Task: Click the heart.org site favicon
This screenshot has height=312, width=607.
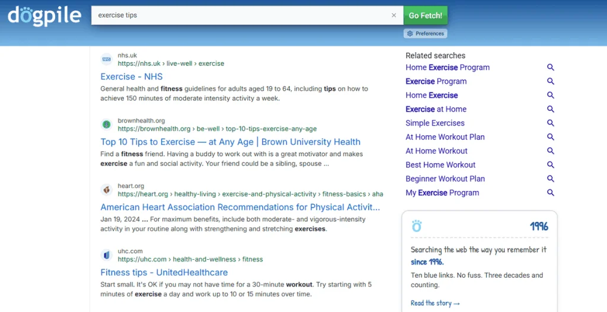Action: [x=107, y=190]
